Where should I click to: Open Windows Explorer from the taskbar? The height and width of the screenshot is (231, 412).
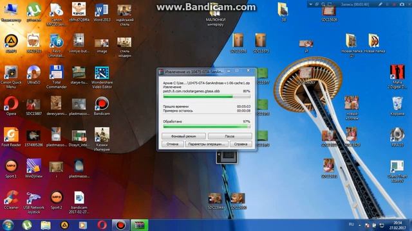(x=46, y=225)
